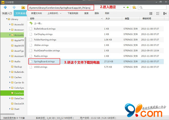The image size is (169, 120).
Task: Click the go-up folder icon
Action: 23,7
